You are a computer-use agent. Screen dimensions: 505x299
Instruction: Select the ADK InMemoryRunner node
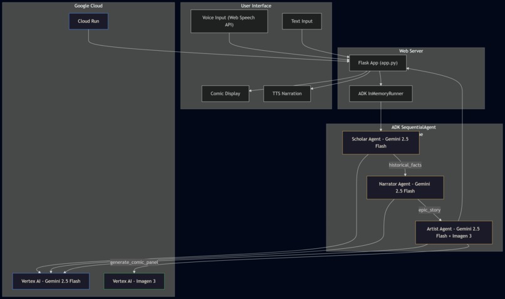(x=381, y=93)
